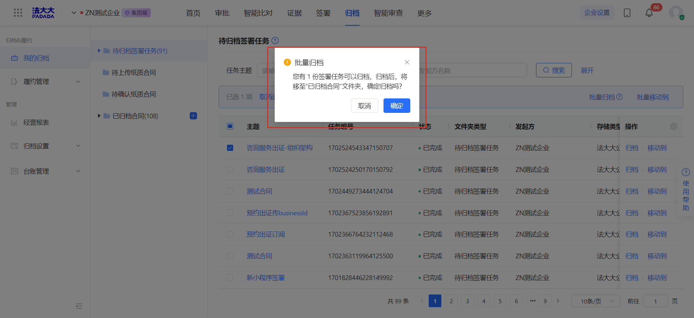This screenshot has height=318, width=694.
Task: Click folder icon of 待上传纸质合同
Action: [106, 72]
